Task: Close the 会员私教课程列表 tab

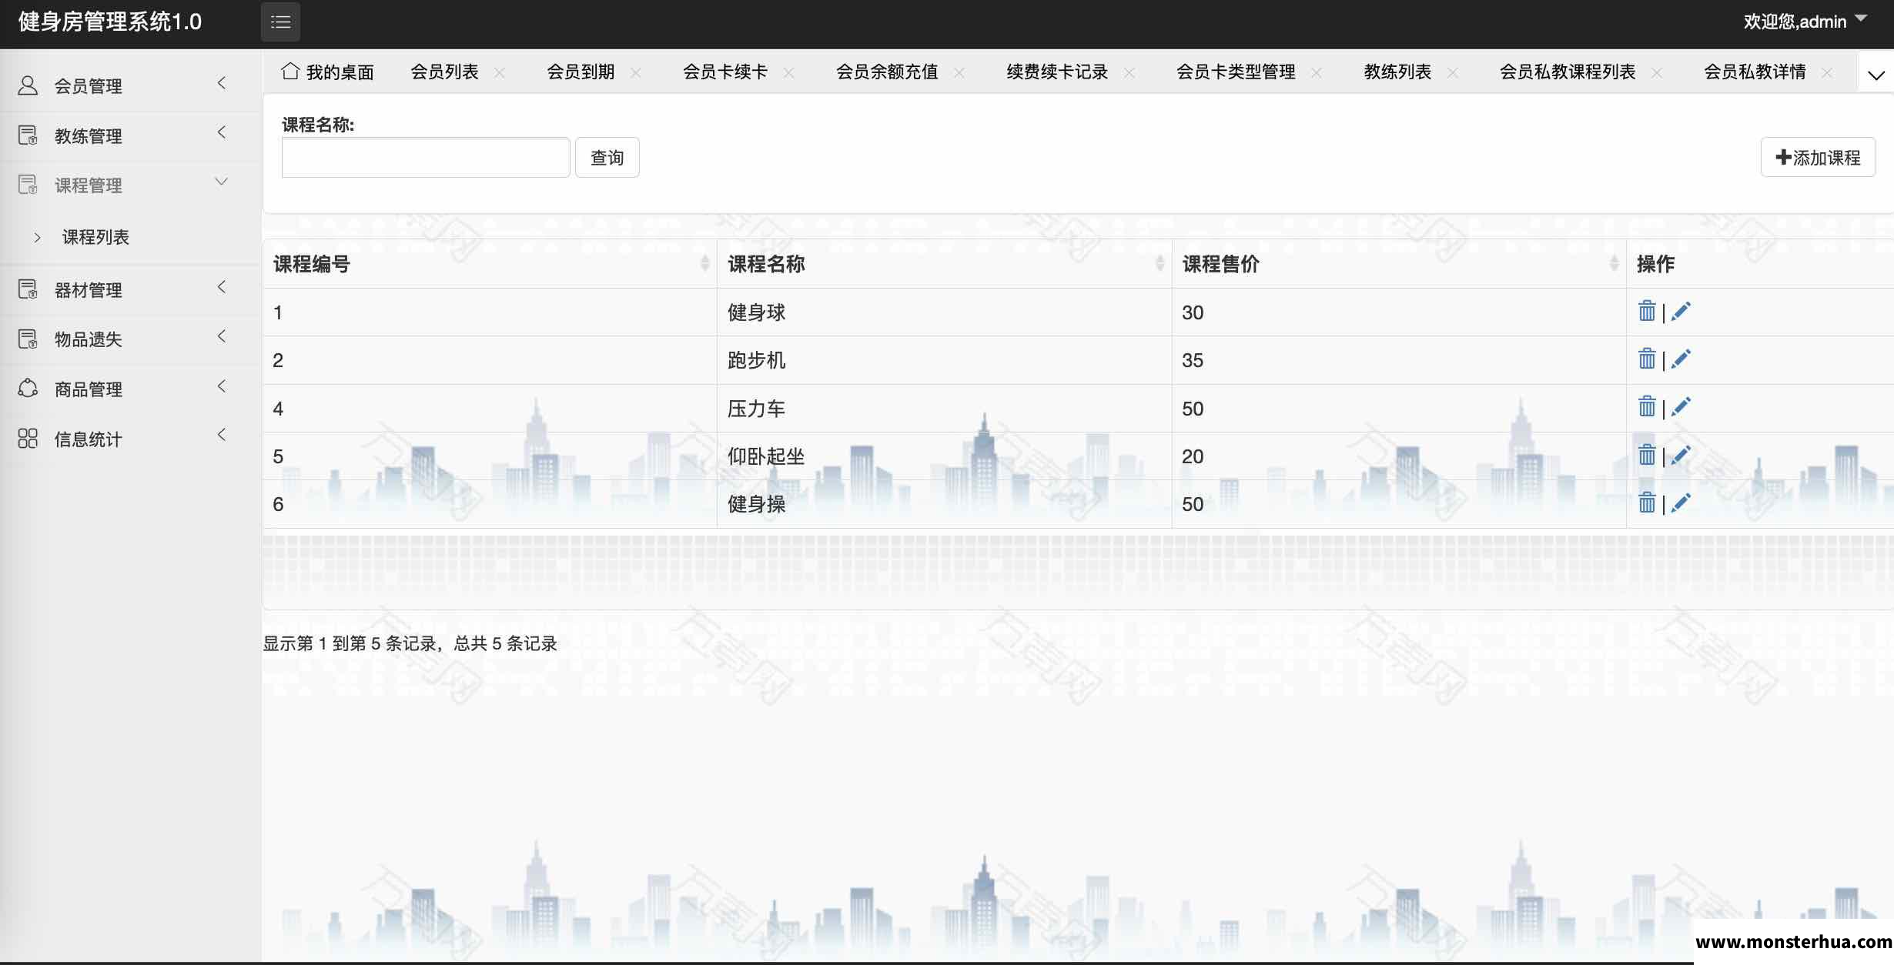Action: pyautogui.click(x=1657, y=72)
